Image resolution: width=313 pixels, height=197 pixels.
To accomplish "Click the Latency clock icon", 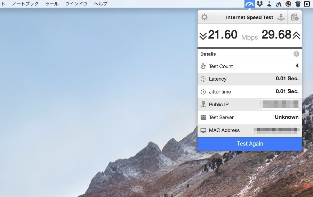I will (203, 79).
